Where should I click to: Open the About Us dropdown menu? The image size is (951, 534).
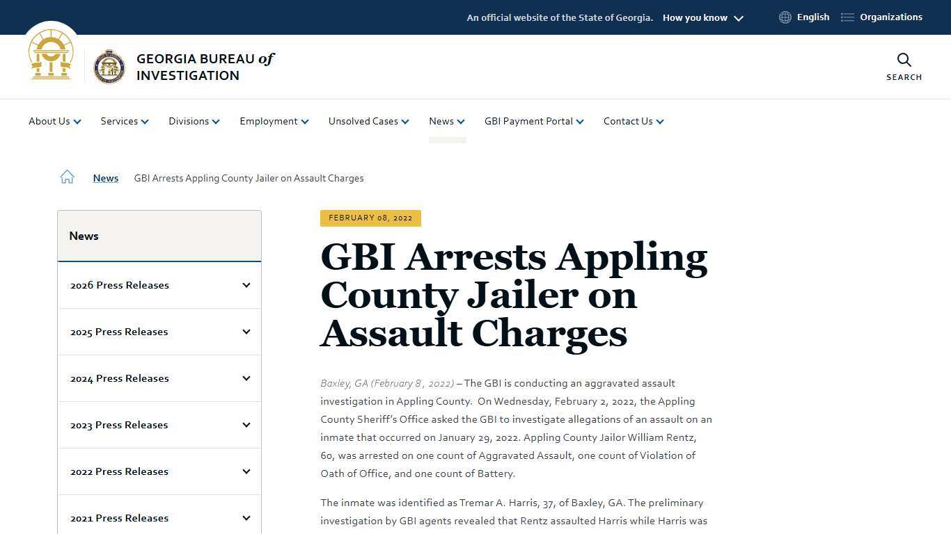(49, 121)
